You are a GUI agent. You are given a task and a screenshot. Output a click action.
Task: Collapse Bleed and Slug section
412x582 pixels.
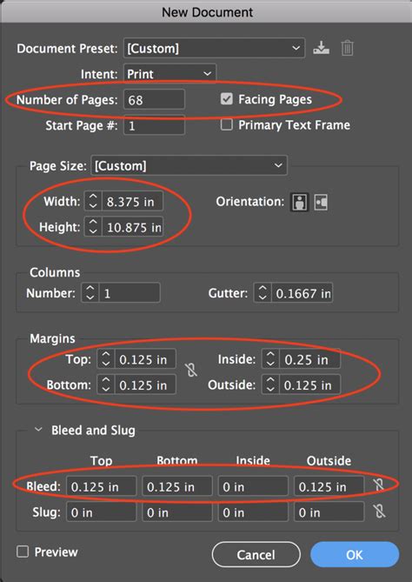point(38,430)
